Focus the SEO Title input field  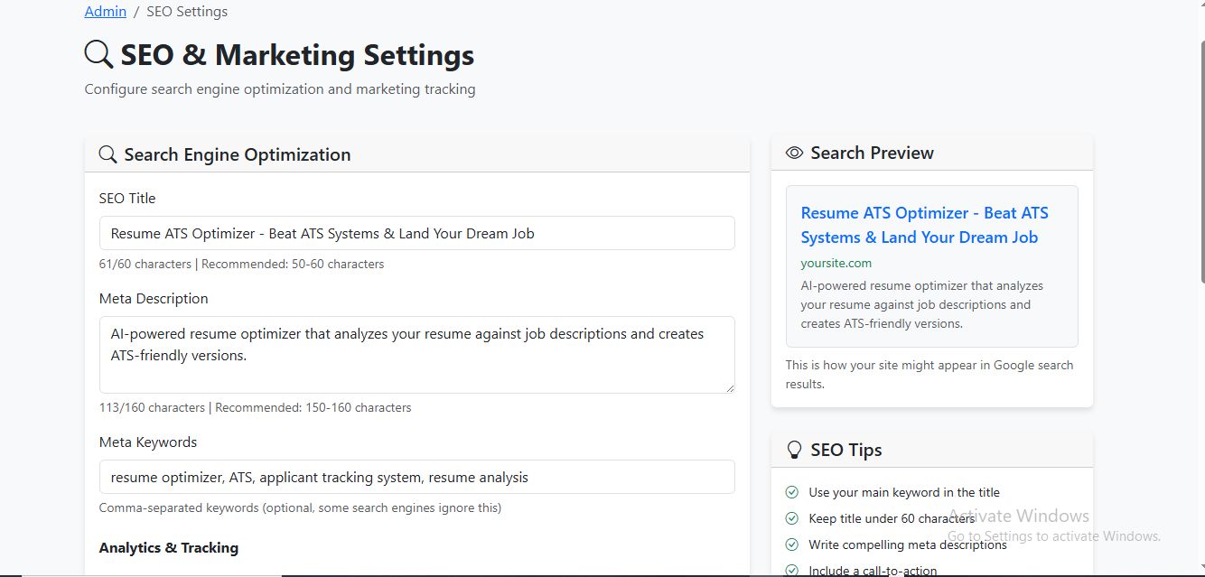(x=416, y=233)
